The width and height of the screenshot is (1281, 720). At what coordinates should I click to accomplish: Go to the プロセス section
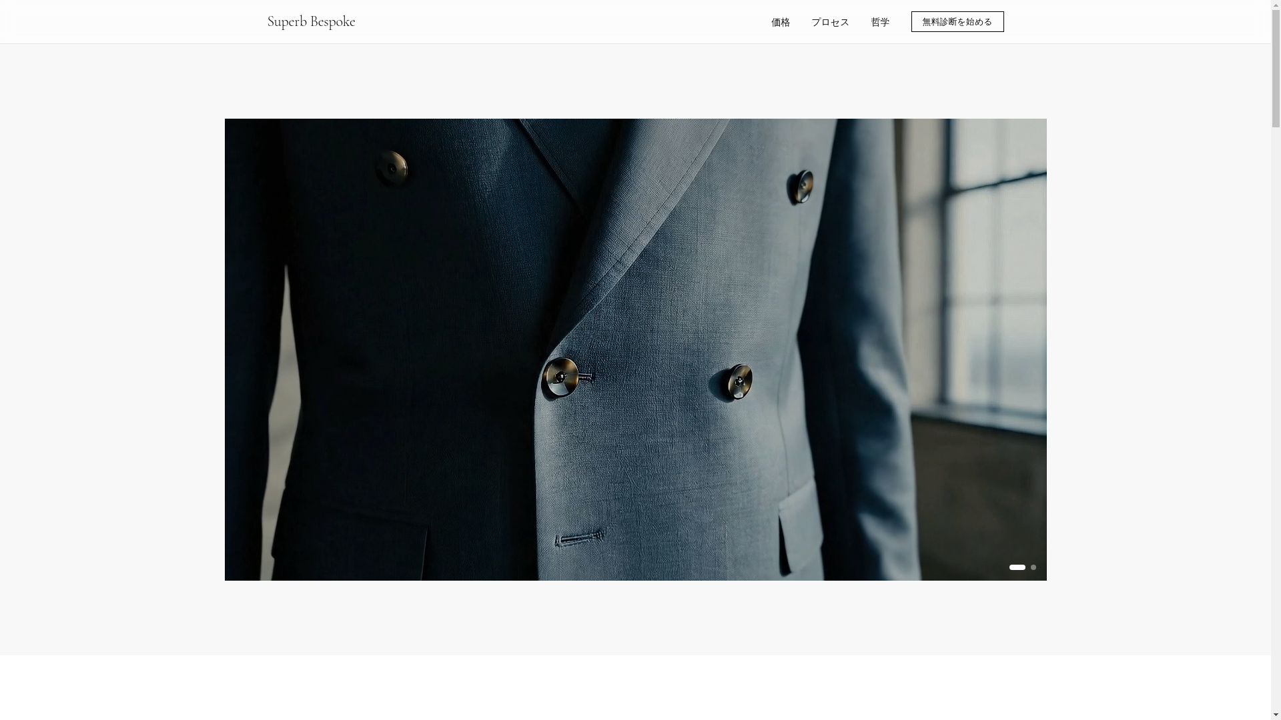point(830,22)
